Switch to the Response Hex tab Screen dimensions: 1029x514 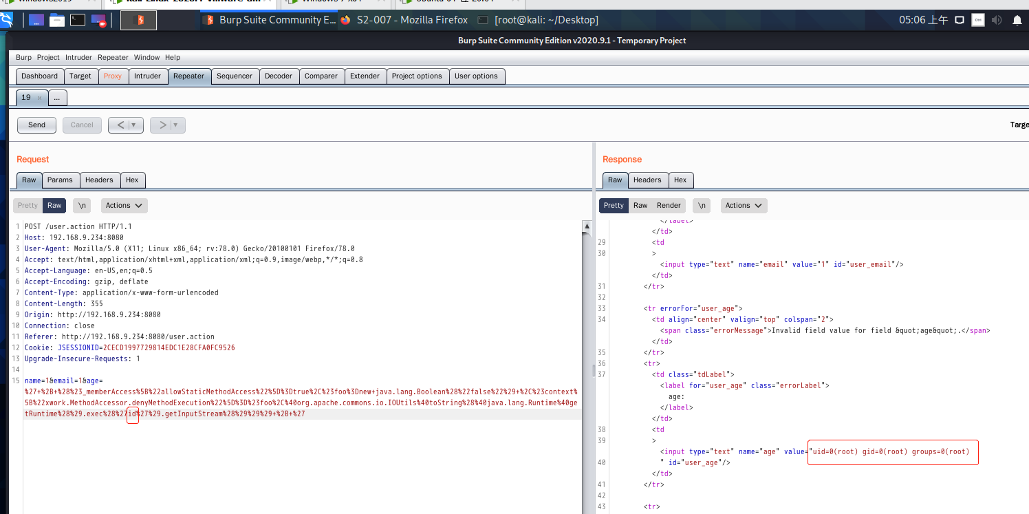(680, 180)
